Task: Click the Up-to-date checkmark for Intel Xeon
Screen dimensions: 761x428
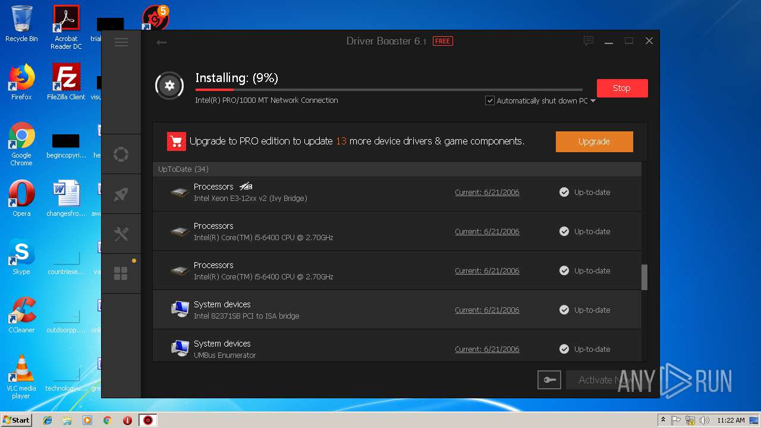Action: [564, 192]
